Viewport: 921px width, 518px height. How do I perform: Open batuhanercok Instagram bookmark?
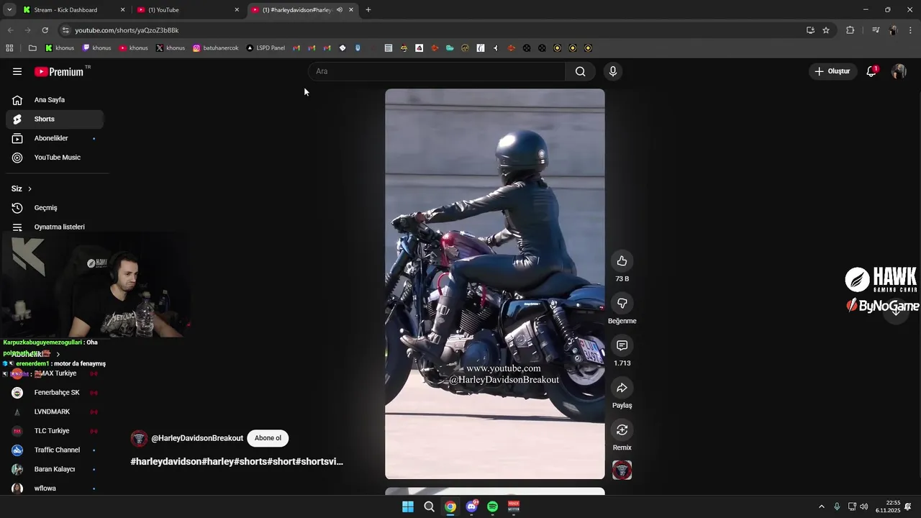point(216,48)
